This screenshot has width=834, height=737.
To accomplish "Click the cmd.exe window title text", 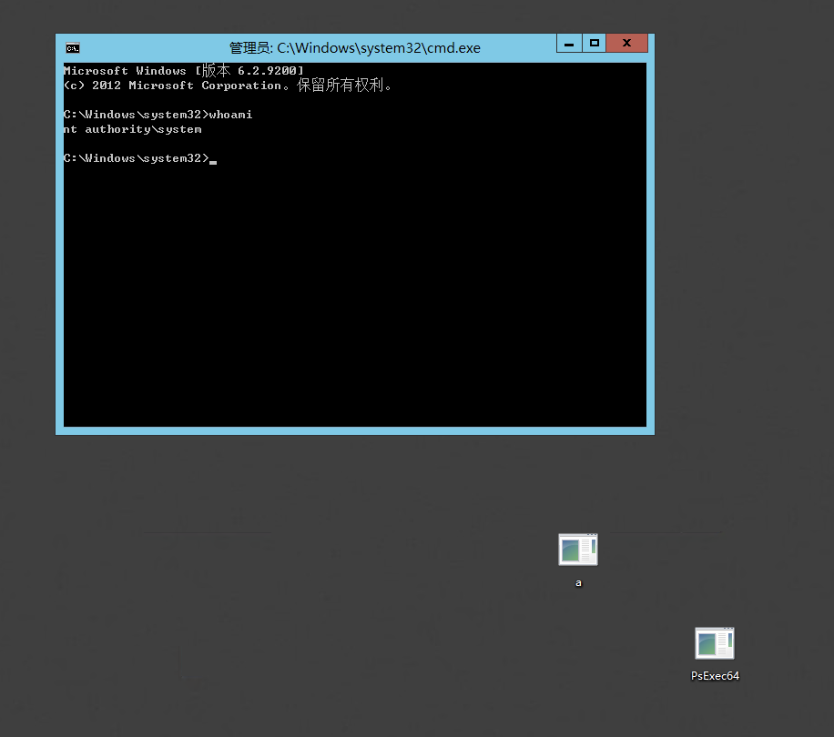I will coord(355,48).
